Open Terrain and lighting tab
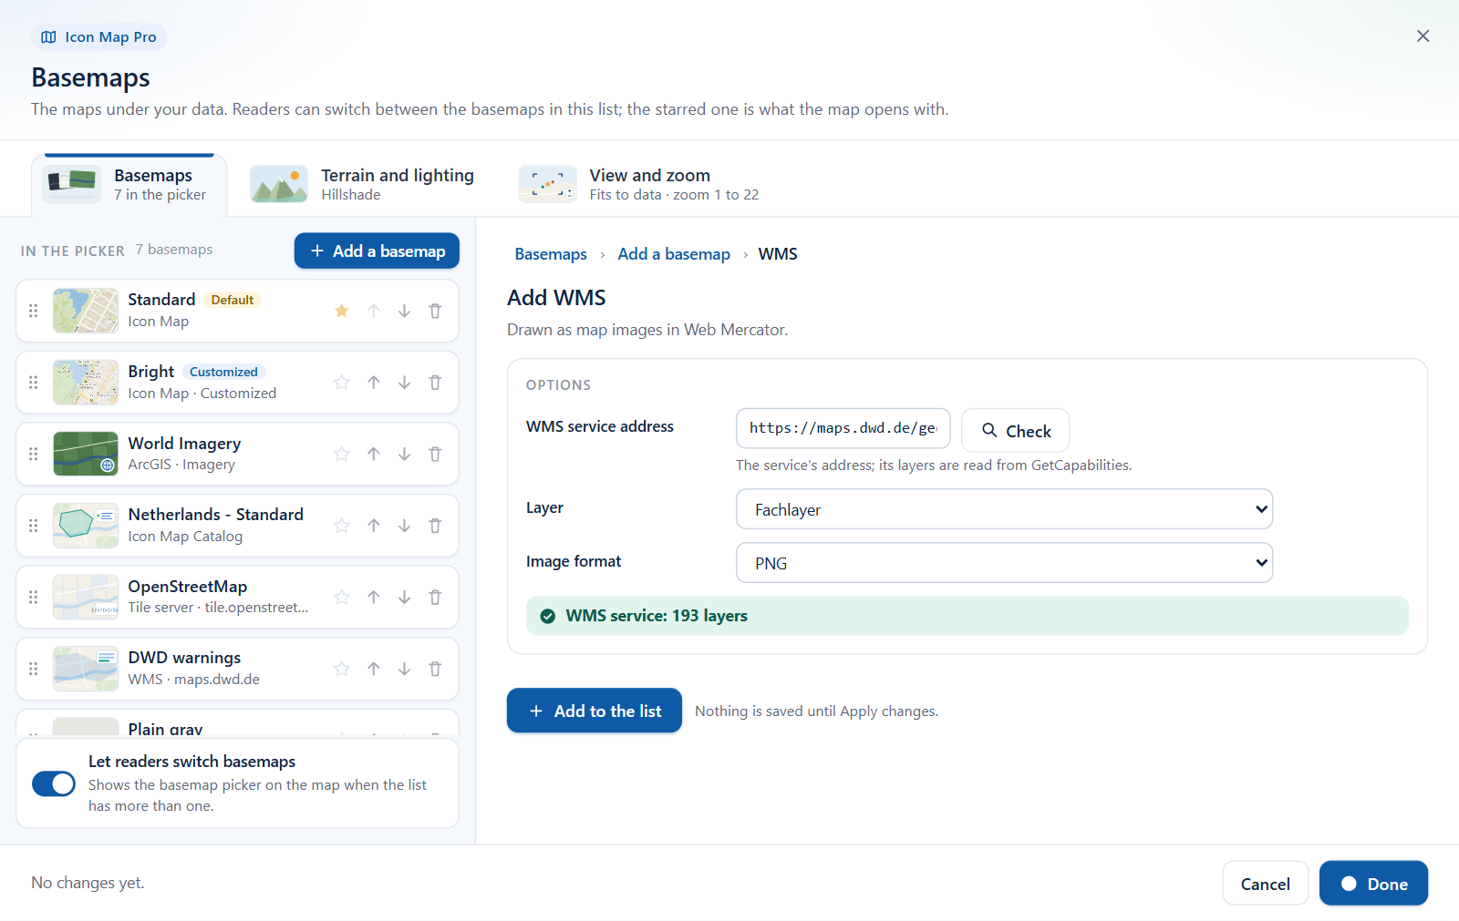 click(363, 184)
